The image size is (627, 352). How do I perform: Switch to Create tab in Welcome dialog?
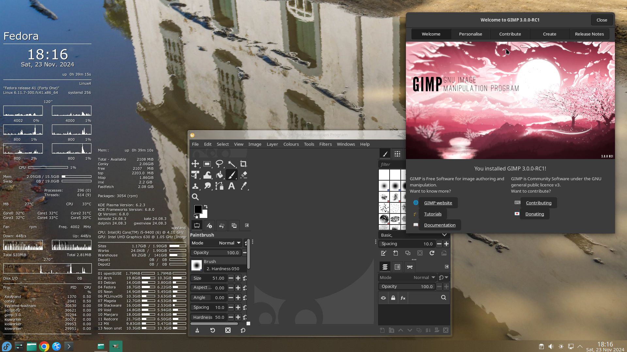point(550,34)
